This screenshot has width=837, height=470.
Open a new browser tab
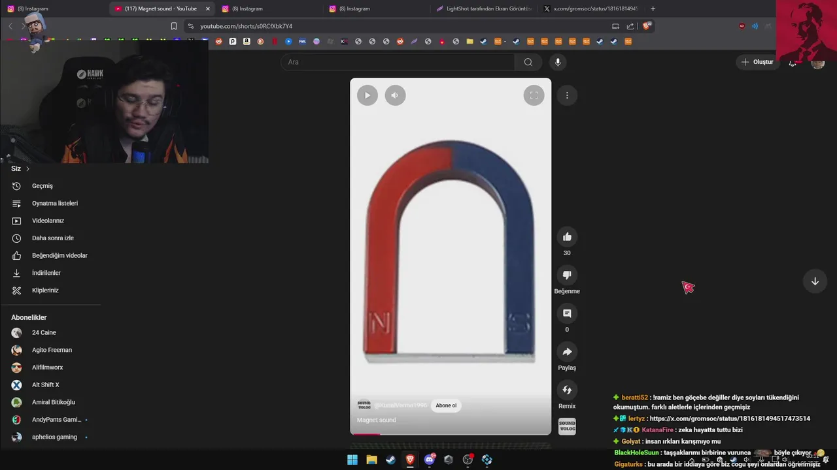(x=653, y=8)
